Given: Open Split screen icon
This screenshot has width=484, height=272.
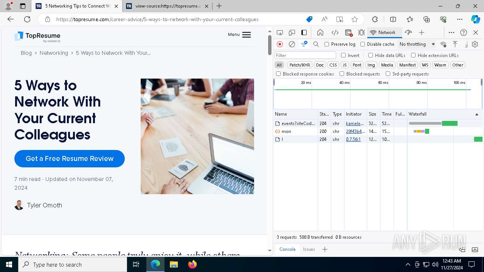Looking at the screenshot, I should tap(393, 19).
